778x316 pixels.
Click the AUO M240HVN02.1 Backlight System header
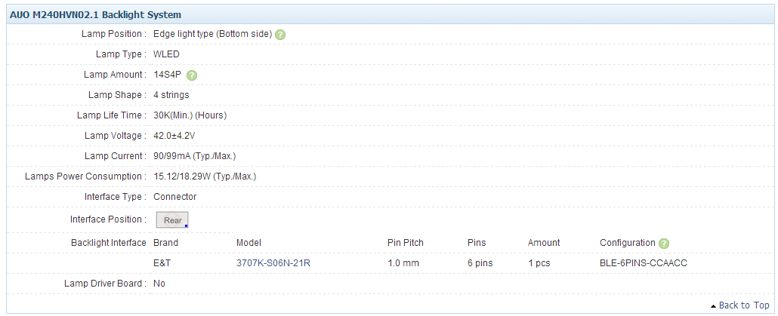pos(95,15)
